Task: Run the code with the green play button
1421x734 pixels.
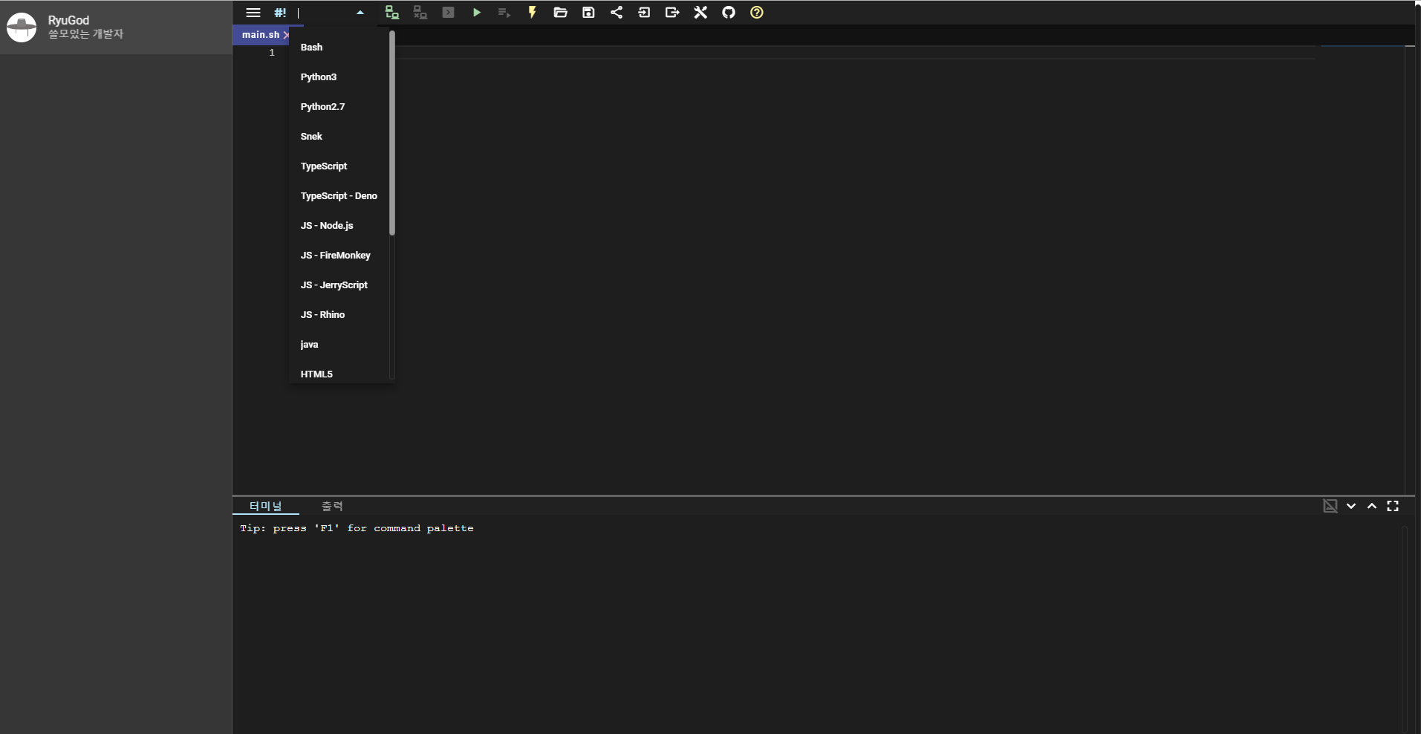Action: [477, 13]
